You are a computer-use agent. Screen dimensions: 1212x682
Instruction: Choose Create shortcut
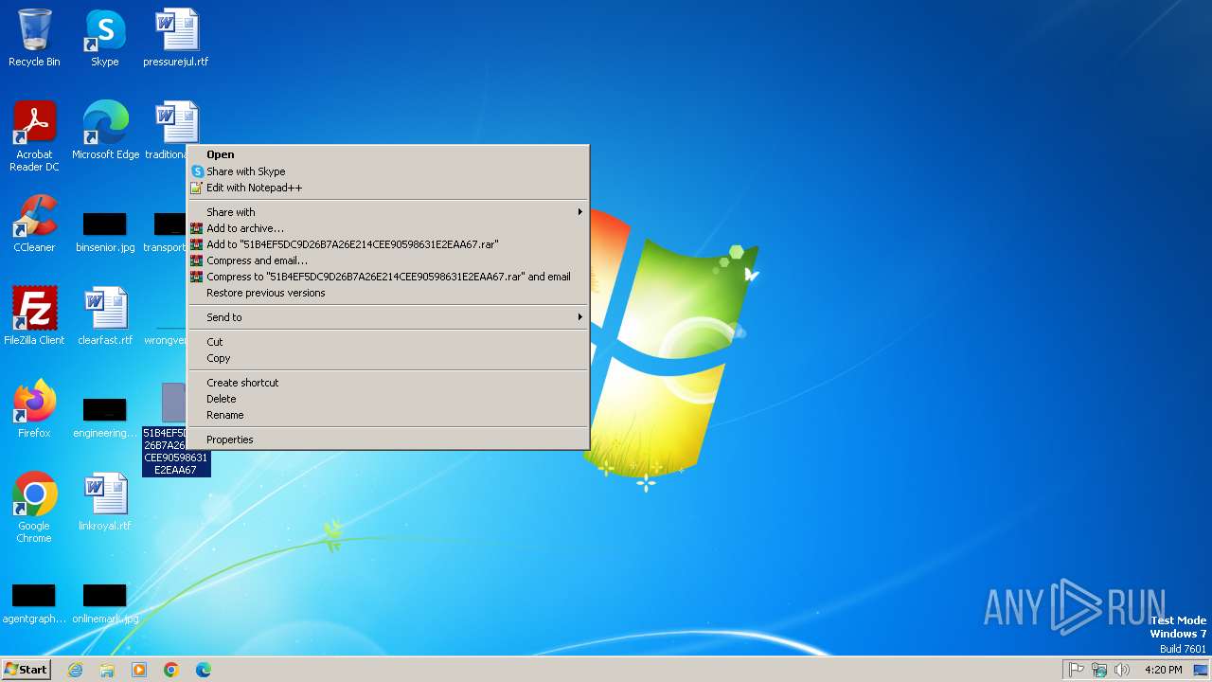(388, 383)
